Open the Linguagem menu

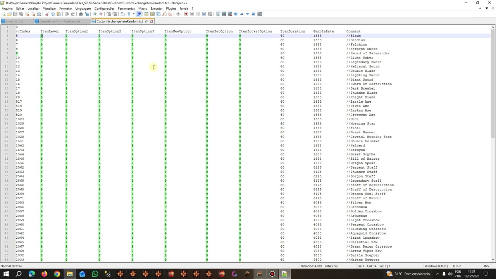pyautogui.click(x=83, y=8)
